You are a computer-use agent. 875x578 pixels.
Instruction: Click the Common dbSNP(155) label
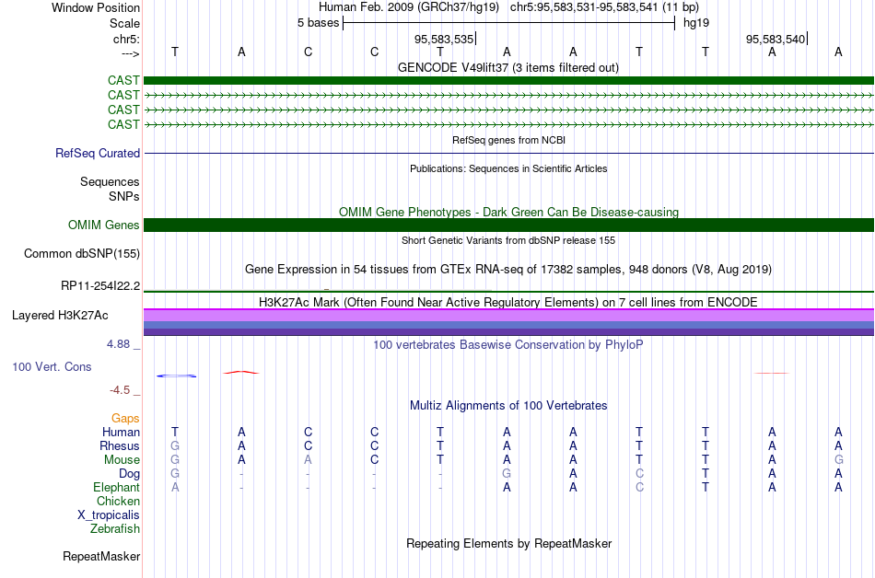(81, 254)
